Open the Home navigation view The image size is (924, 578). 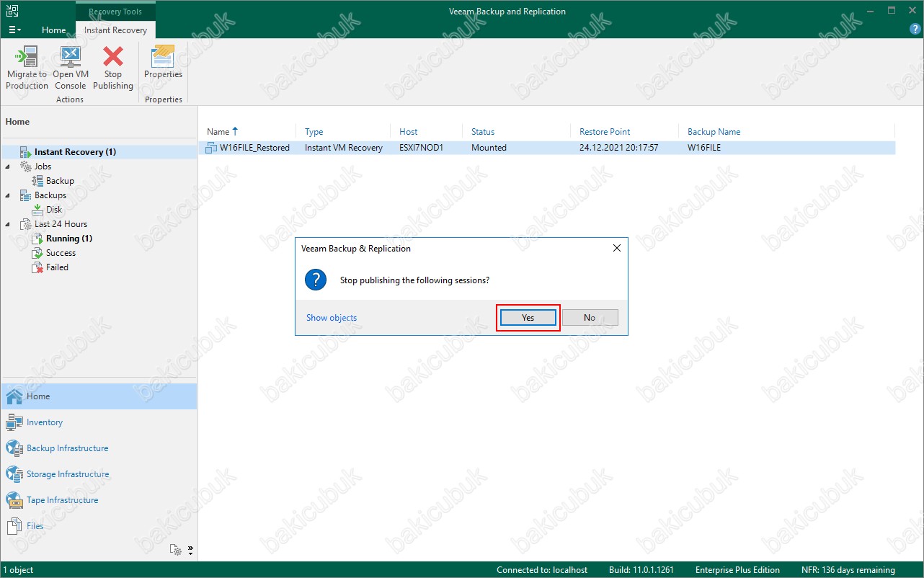click(98, 396)
